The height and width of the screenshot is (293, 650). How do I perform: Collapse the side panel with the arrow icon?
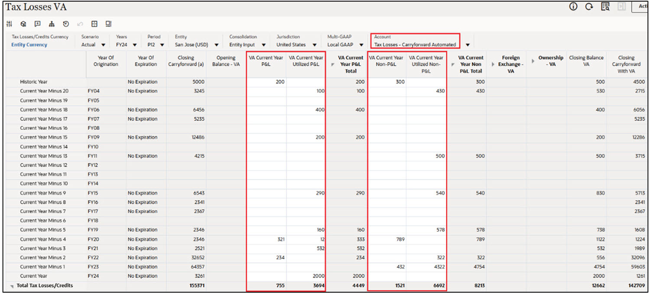point(621,6)
